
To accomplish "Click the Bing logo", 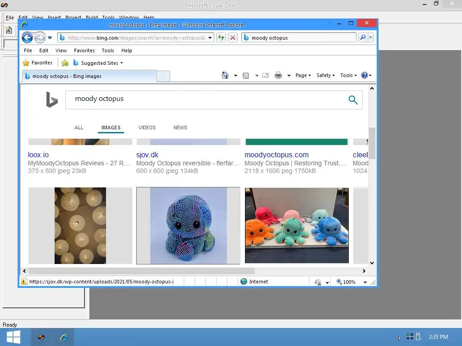I will click(x=52, y=100).
